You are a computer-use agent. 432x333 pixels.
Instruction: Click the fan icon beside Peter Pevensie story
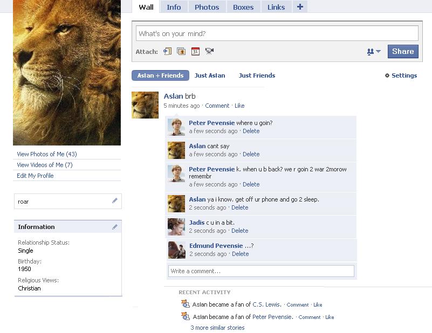pos(186,316)
